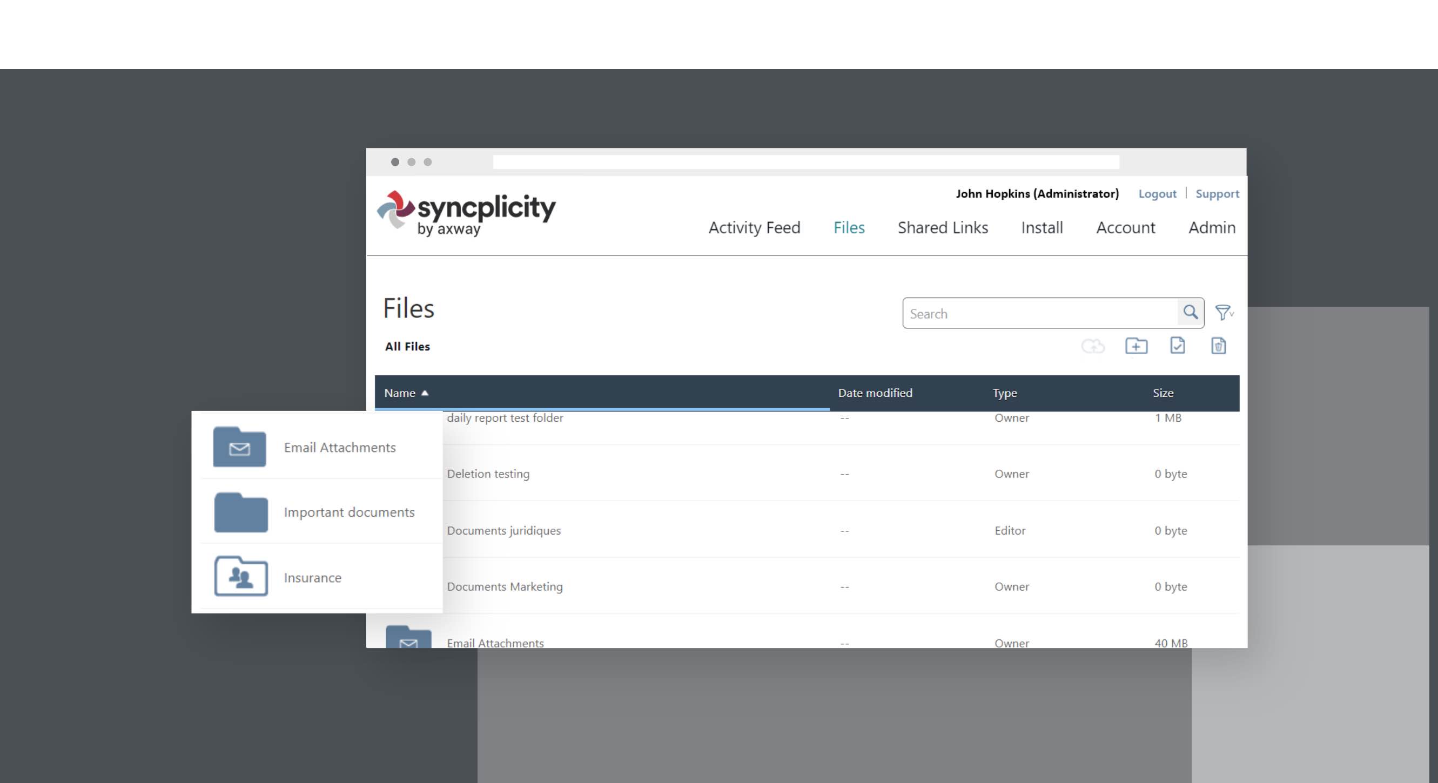
Task: Click the new folder icon
Action: [x=1136, y=346]
